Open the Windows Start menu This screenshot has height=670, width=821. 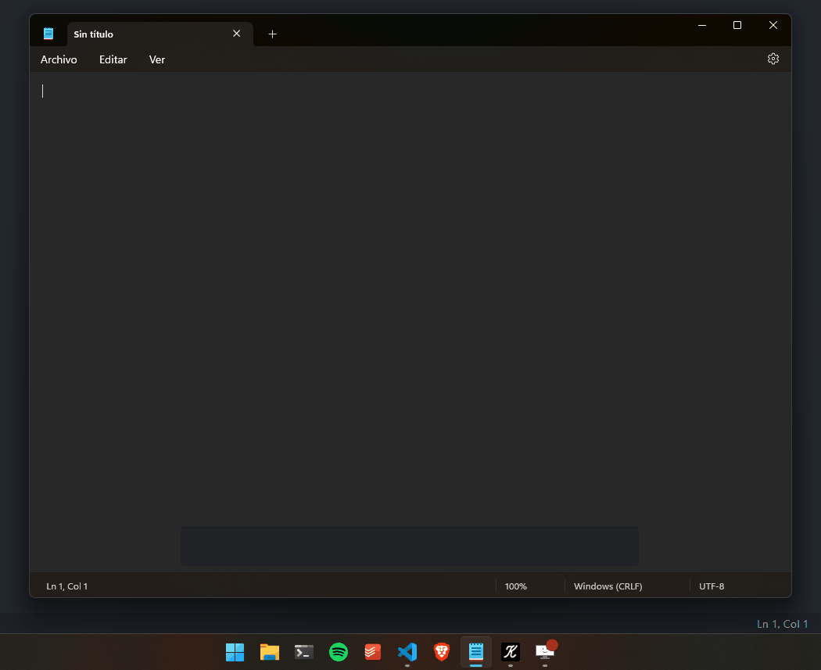[235, 652]
